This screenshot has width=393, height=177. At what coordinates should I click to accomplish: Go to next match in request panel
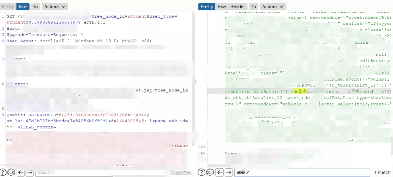coord(29,172)
